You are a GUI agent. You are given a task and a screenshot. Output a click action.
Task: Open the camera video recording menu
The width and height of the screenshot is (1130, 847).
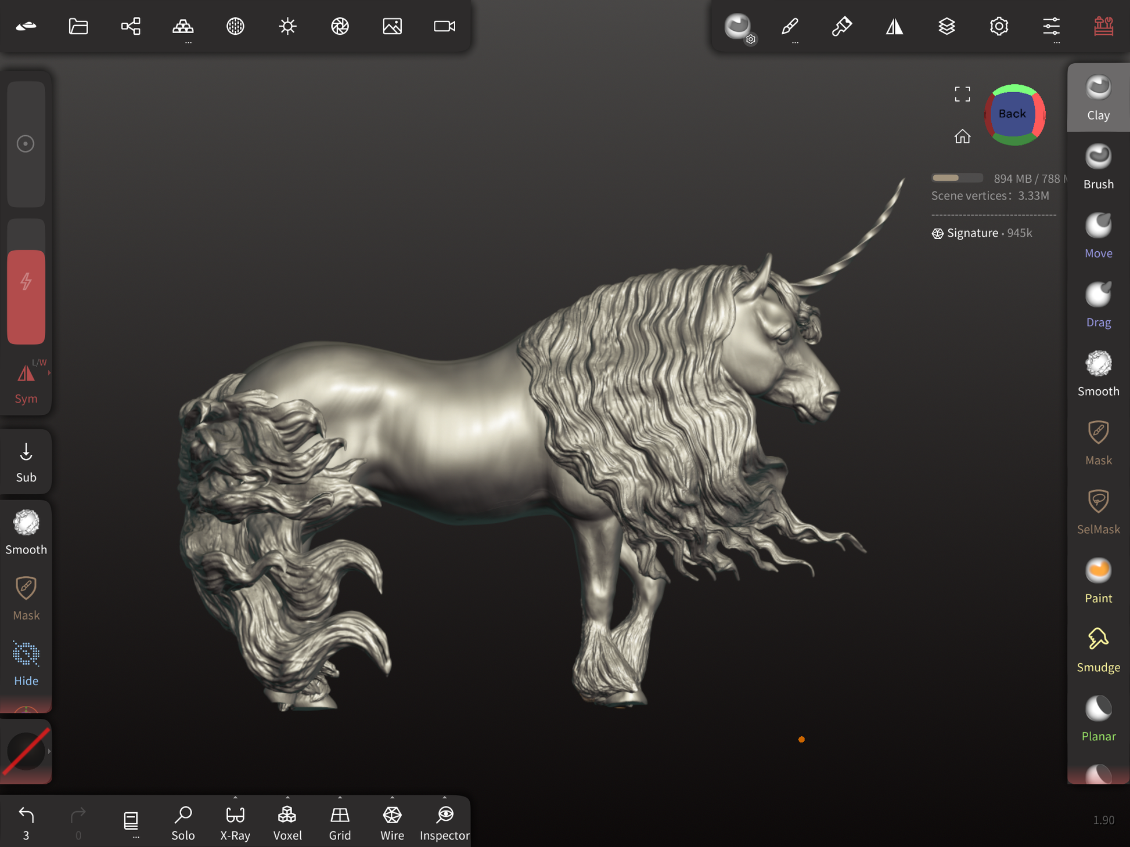point(444,26)
